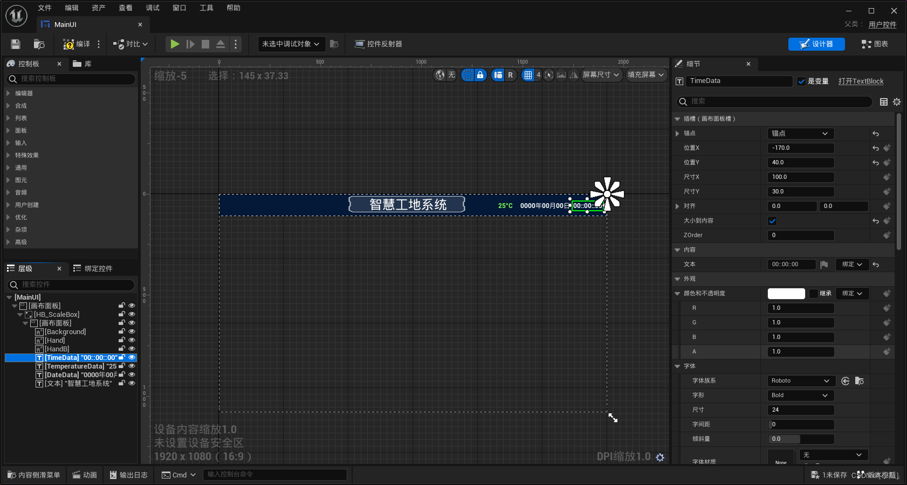Image resolution: width=907 pixels, height=485 pixels.
Task: Toggle layout flow mode icon
Action: [498, 75]
